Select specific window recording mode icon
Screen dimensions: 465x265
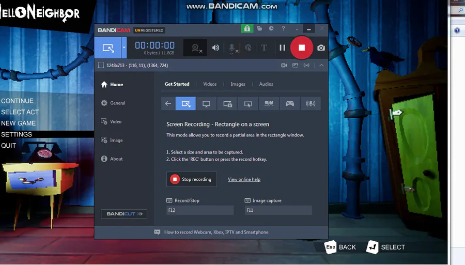point(227,103)
